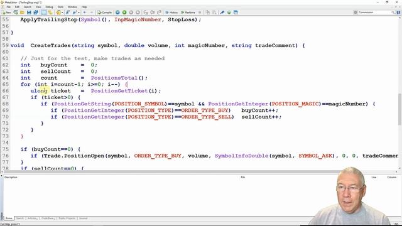Open the View menu
This screenshot has height=226, width=402.
point(38,7)
